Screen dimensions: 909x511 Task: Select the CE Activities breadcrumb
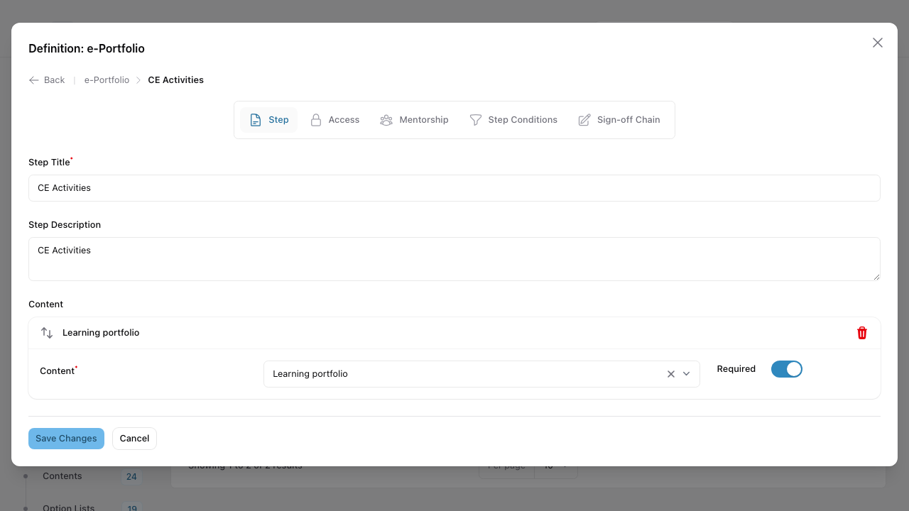[x=175, y=80]
